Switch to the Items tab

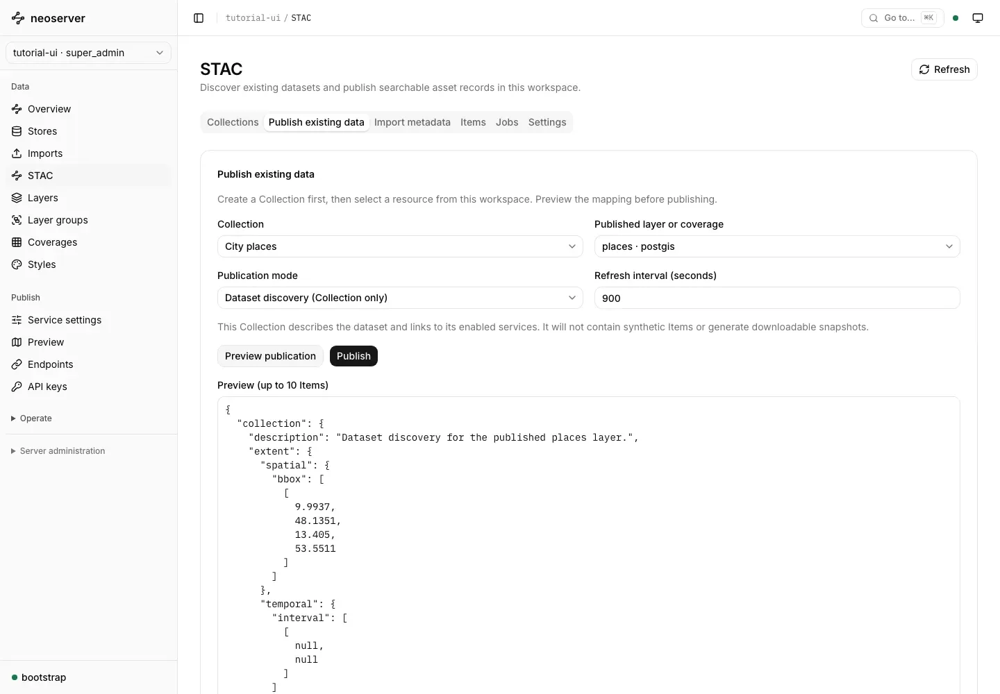473,122
